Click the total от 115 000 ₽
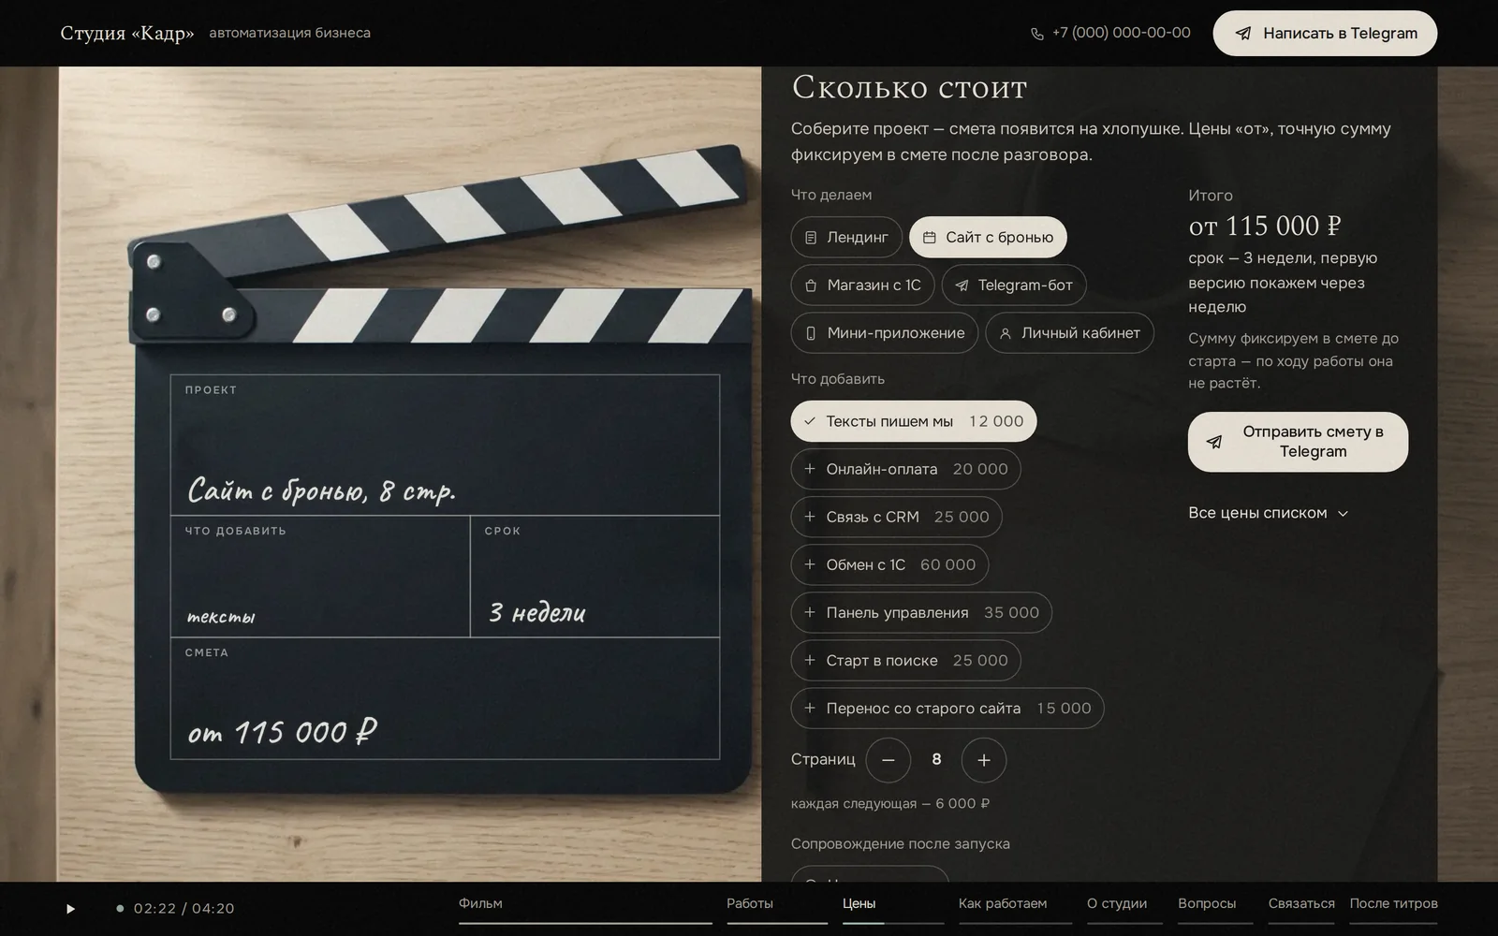Image resolution: width=1498 pixels, height=936 pixels. click(x=1265, y=226)
